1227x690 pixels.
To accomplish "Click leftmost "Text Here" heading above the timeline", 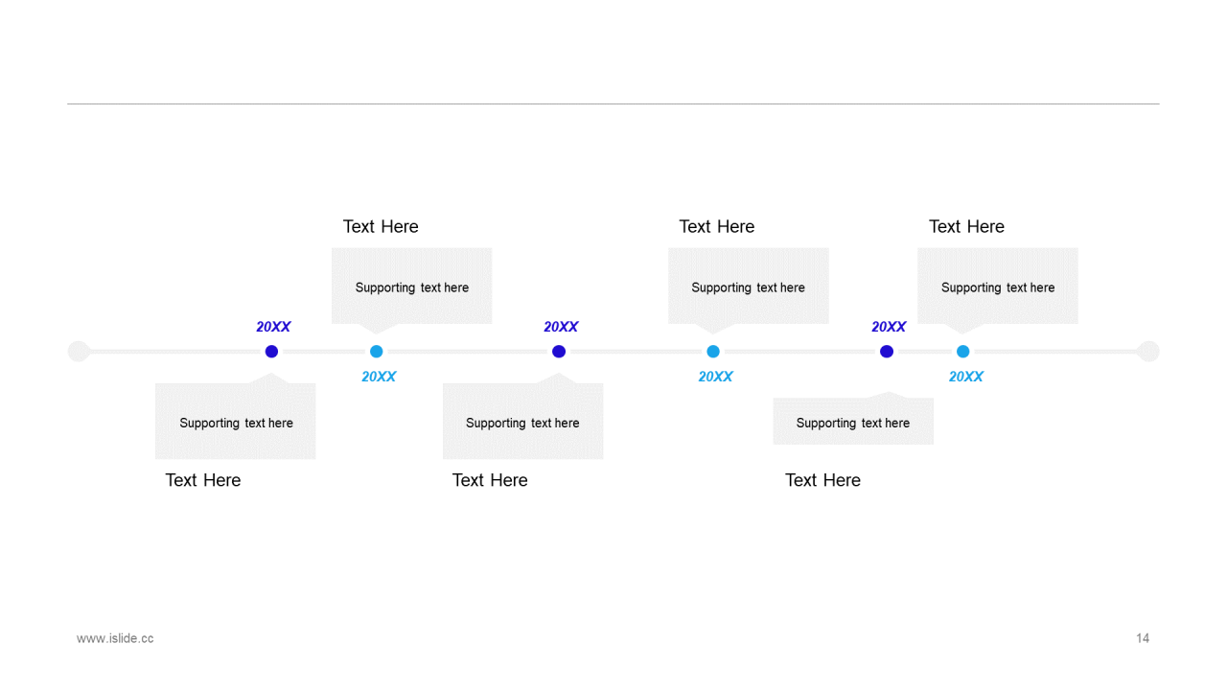I will [381, 227].
